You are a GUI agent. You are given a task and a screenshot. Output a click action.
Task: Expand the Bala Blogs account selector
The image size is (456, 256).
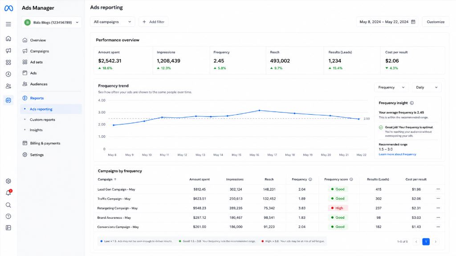(52, 22)
